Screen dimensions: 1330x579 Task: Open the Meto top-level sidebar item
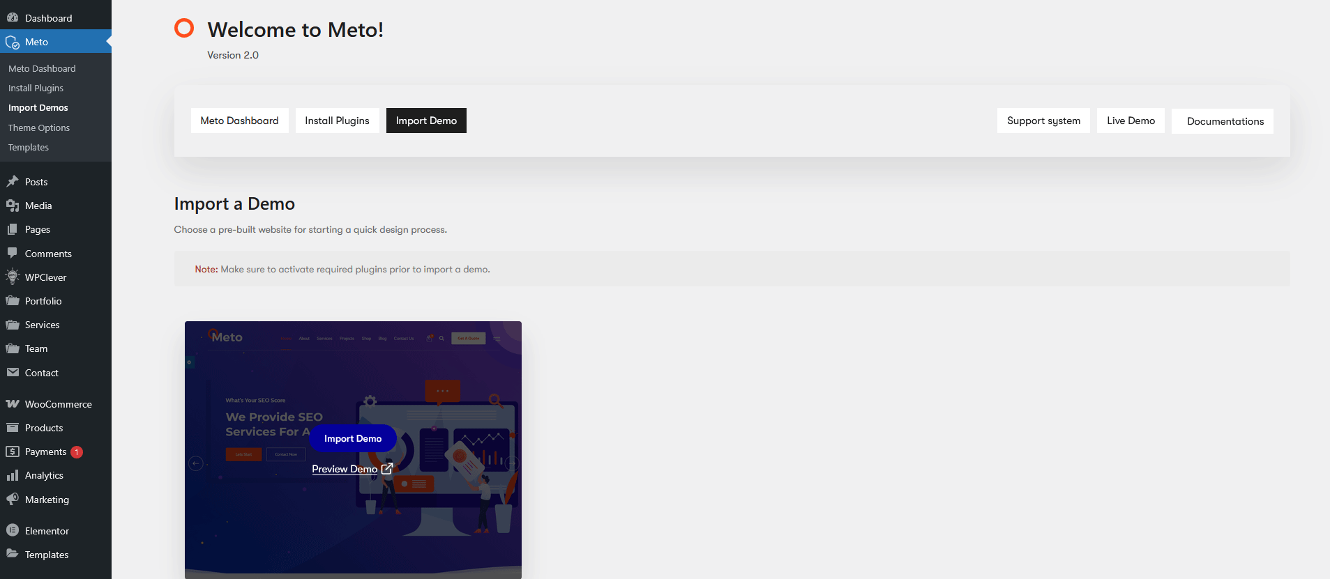[56, 42]
